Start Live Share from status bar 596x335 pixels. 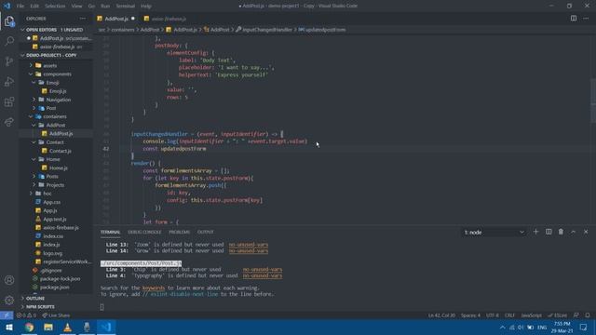coord(56,315)
